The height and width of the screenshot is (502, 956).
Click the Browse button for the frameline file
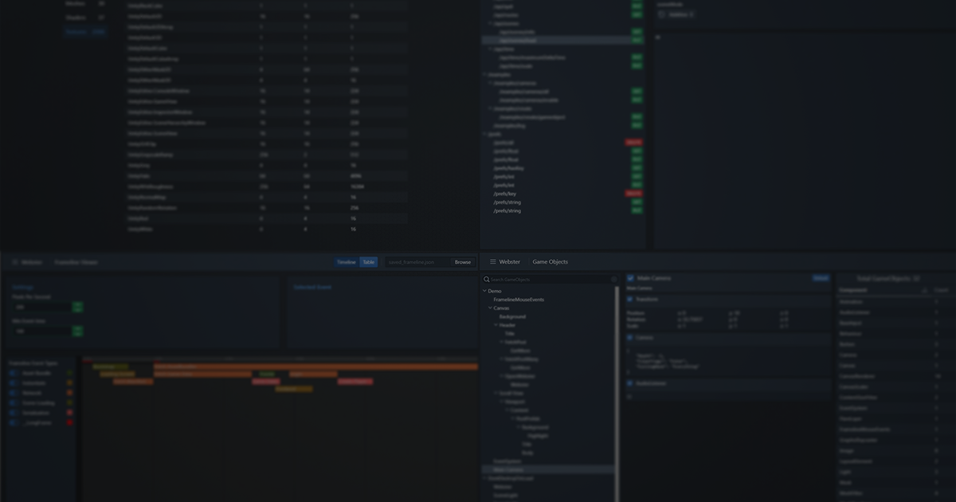pos(462,261)
